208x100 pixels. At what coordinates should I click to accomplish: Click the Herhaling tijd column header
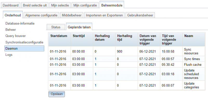(x=127, y=39)
